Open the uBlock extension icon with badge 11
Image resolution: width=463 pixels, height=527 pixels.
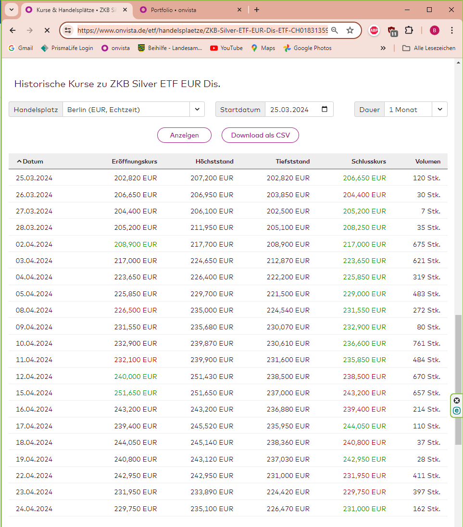[x=392, y=31]
